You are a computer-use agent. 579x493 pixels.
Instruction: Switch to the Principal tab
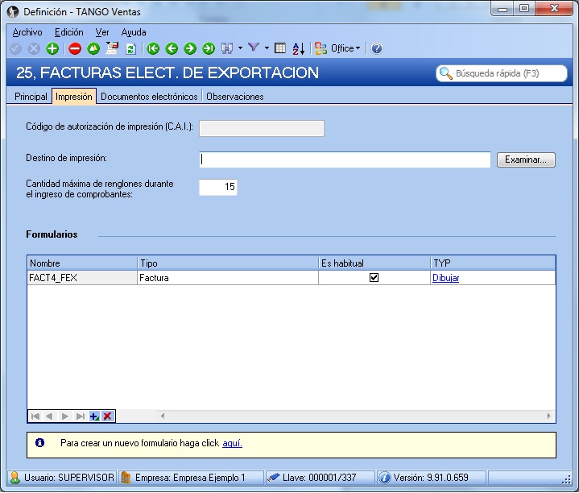31,97
